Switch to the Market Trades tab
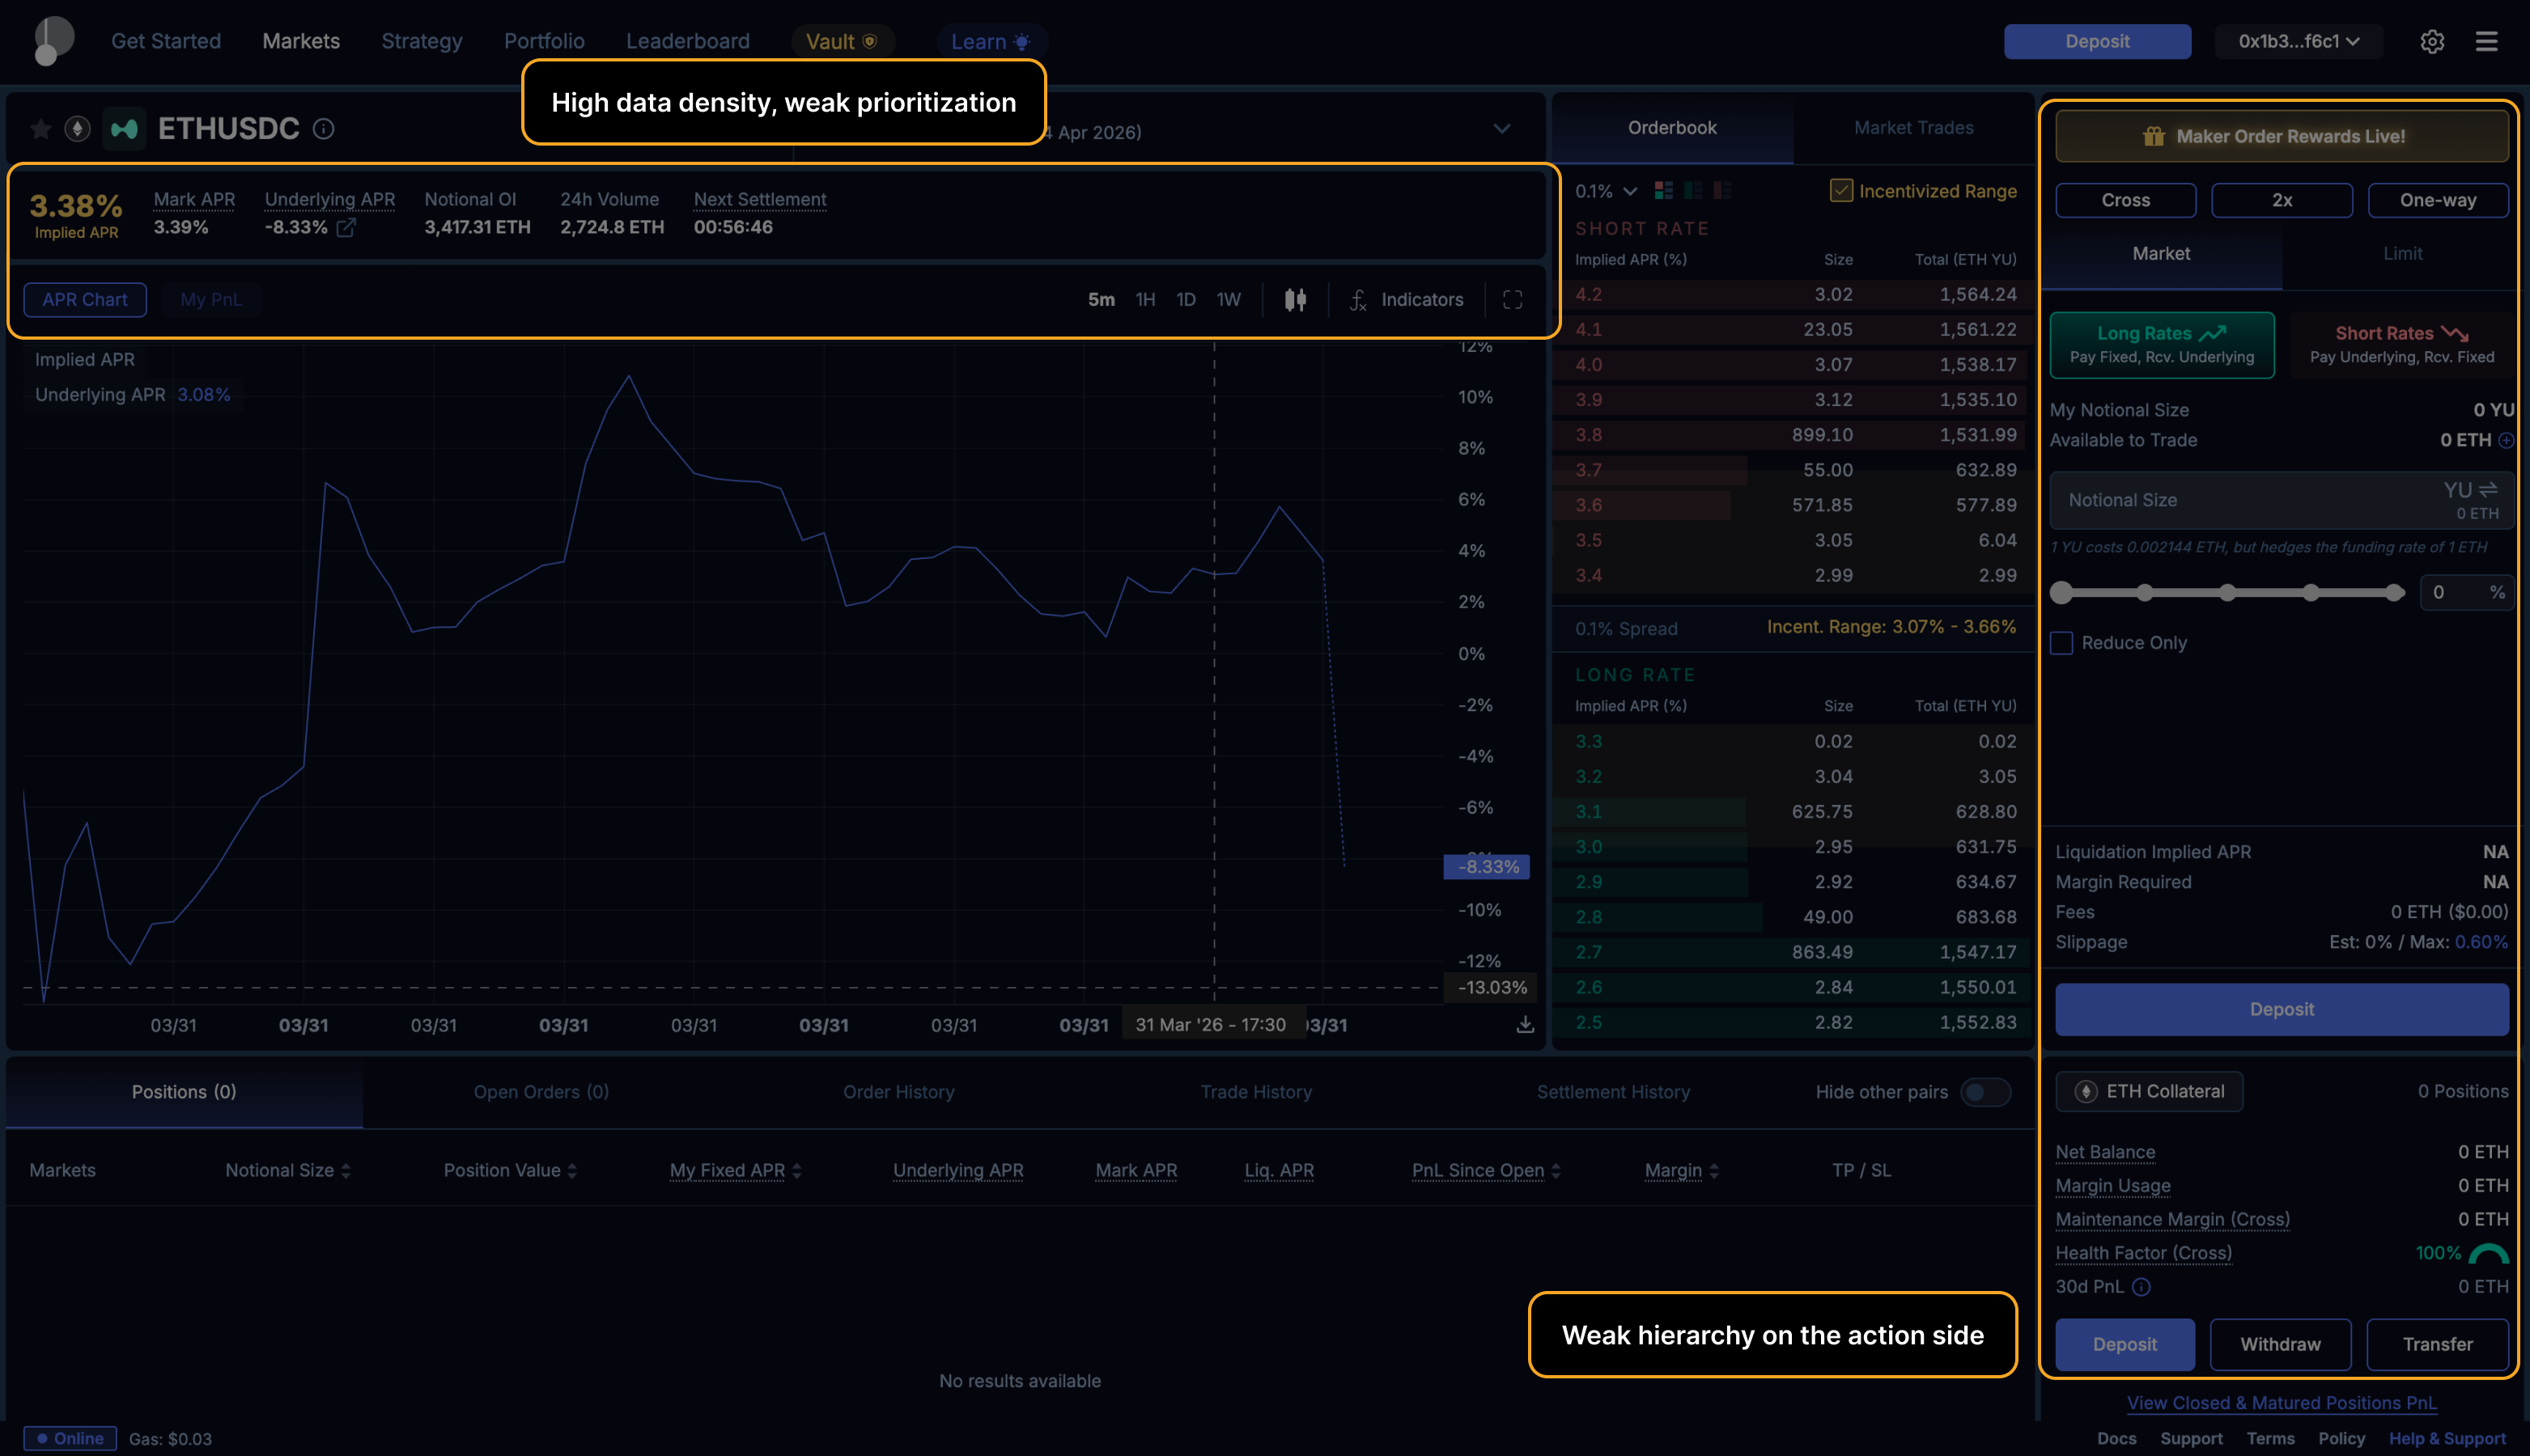 (1912, 128)
